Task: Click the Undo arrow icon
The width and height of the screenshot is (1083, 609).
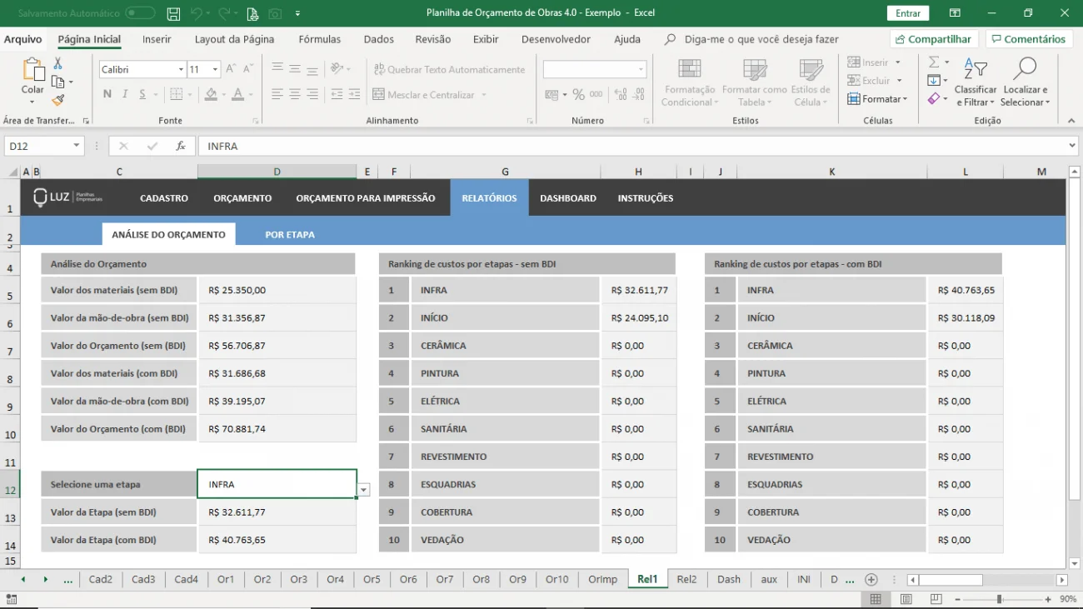Action: (x=197, y=13)
